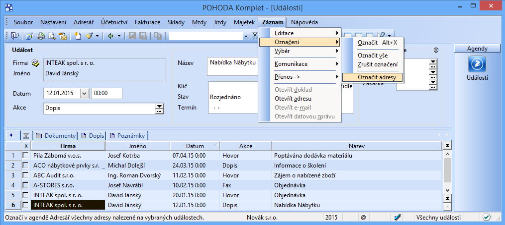The image size is (505, 225).
Task: Click the POHODA app icon in title bar
Action: 10,7
